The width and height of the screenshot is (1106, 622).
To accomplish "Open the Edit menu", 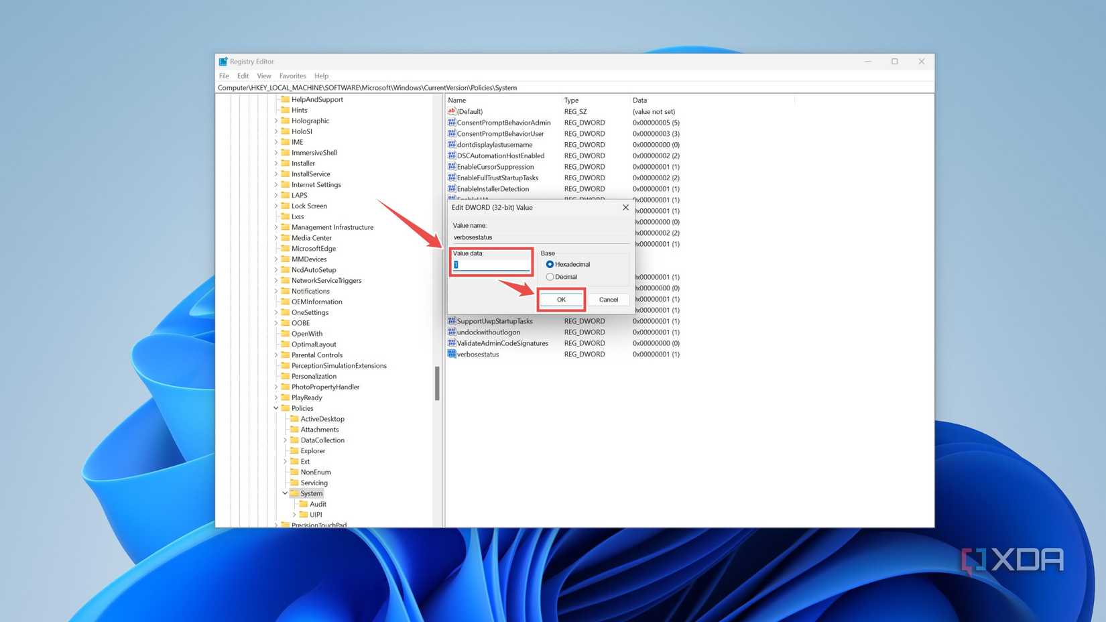I will click(x=243, y=76).
